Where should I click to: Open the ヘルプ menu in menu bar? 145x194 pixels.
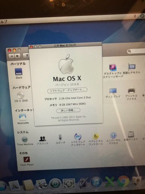point(3,22)
